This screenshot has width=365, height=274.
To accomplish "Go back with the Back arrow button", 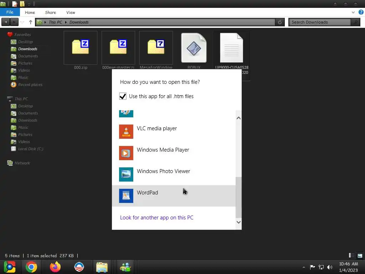I will 6,22.
